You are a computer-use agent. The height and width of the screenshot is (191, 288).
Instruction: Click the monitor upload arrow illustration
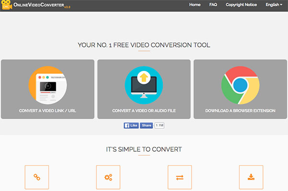(x=144, y=85)
